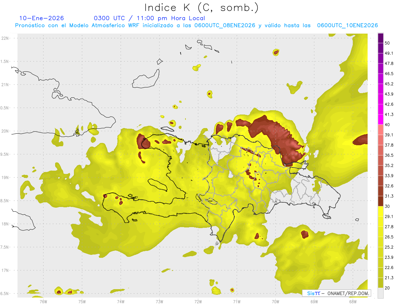Viewport: 396px width, 306px height.
Task: Click the longitude label "76W"
Action: [x=43, y=301]
